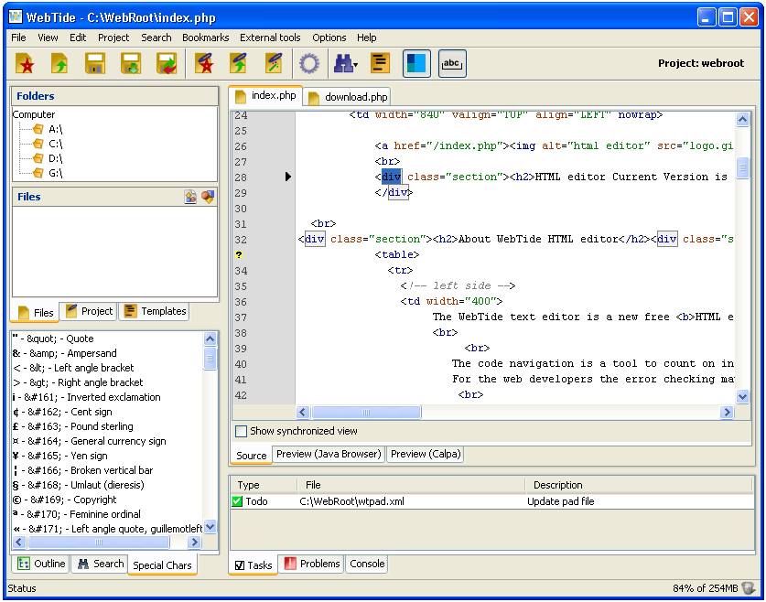Select the "&#169; - Copyright" entry
766x602 pixels.
click(x=65, y=500)
